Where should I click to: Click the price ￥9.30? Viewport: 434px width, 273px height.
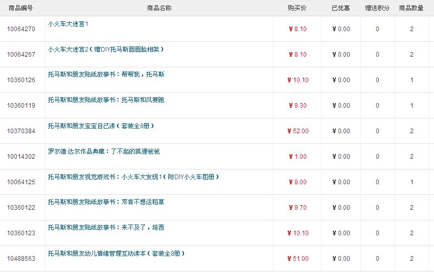tap(298, 106)
